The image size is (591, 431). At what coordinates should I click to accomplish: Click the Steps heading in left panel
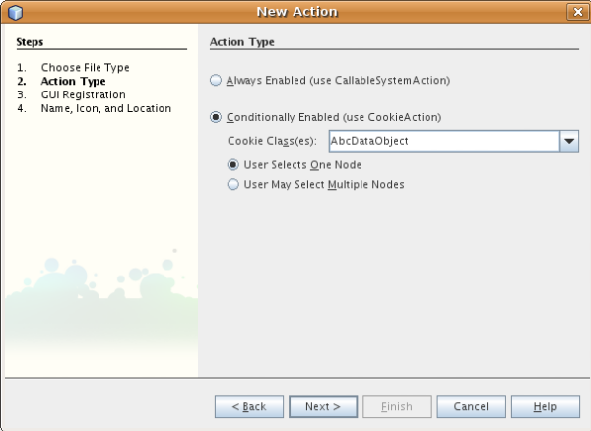[x=30, y=42]
